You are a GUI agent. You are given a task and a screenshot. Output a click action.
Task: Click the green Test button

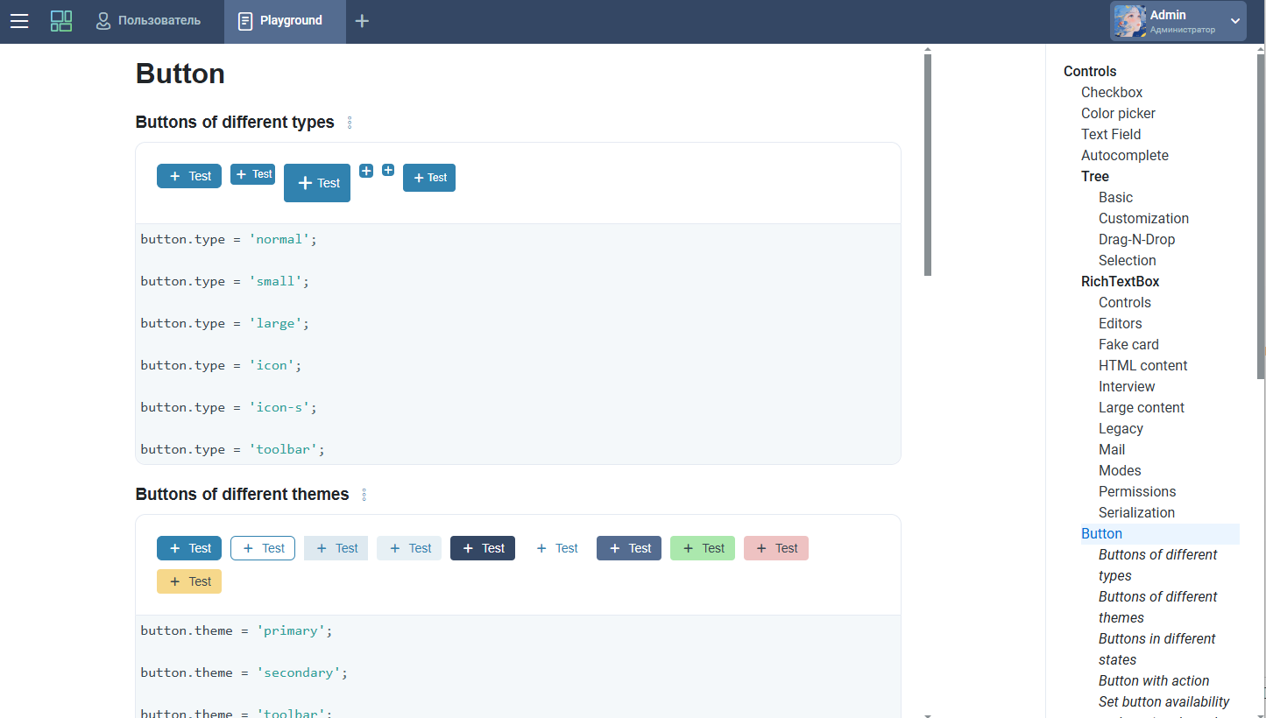[703, 548]
